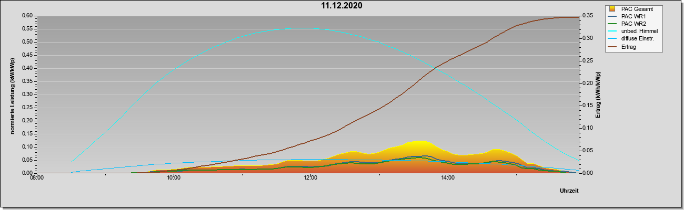Click the 08:00 time axis label
Image resolution: width=684 pixels, height=210 pixels.
pos(37,178)
